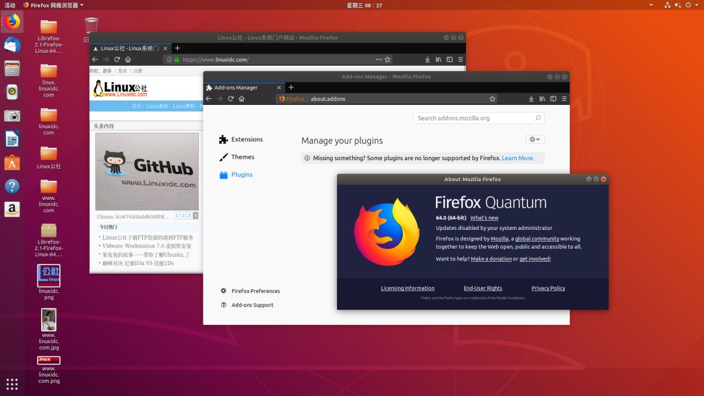Screen dimensions: 704x396
Task: Expand the system menu arrow in top bar
Action: point(697,5)
